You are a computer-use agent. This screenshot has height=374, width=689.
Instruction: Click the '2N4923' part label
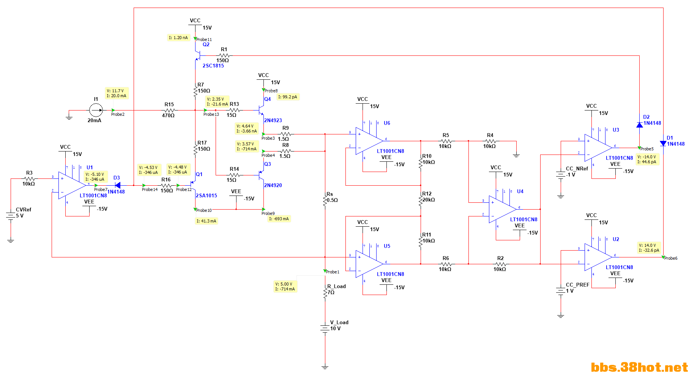pos(273,120)
